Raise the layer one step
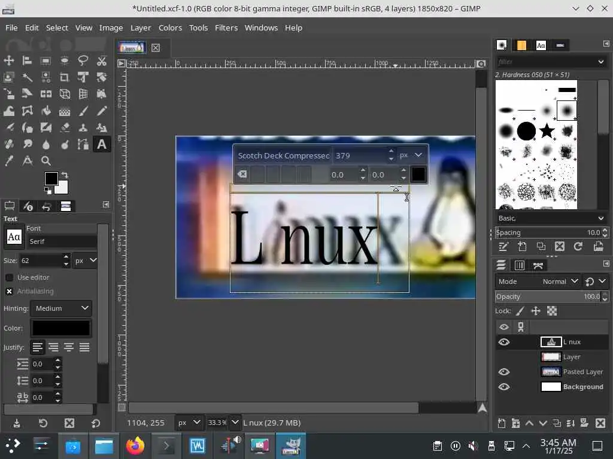Viewport: 613px width, 459px height. [529, 424]
